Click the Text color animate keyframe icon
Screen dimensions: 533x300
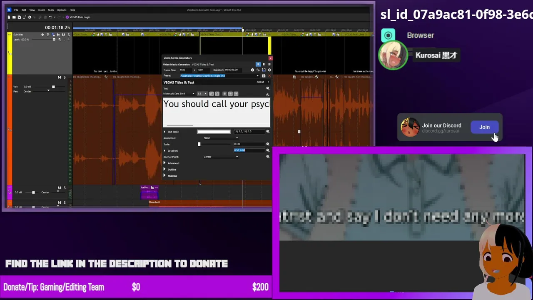268,132
